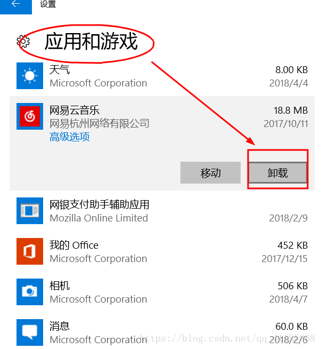Select the 天气 app name entry
This screenshot has height=349, width=321.
(60, 69)
